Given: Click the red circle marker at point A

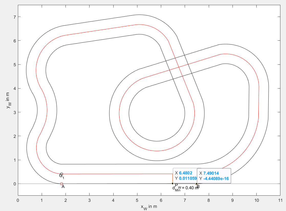Looking at the screenshot, I should point(61,184).
